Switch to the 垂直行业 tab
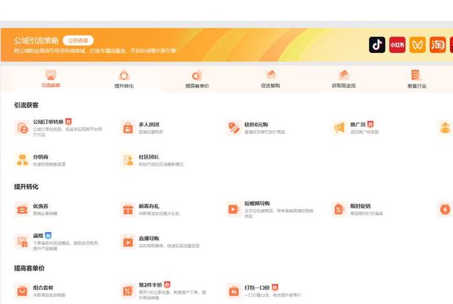 pyautogui.click(x=417, y=79)
